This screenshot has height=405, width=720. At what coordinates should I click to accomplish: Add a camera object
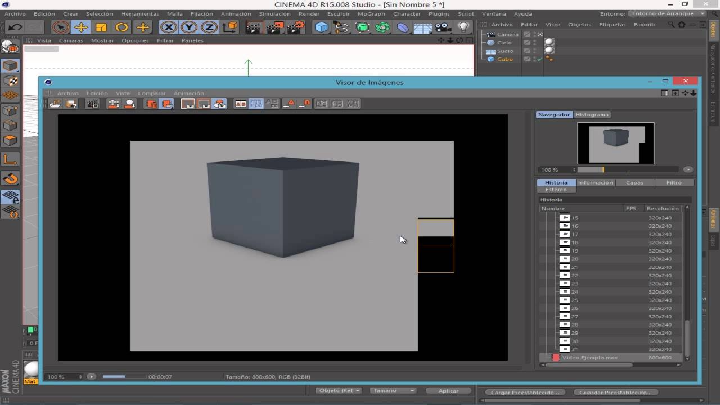coord(443,27)
